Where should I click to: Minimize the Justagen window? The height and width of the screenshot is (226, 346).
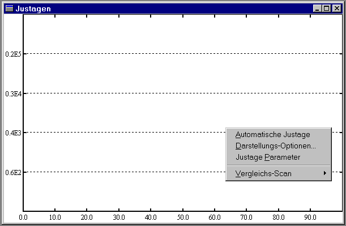pyautogui.click(x=317, y=8)
